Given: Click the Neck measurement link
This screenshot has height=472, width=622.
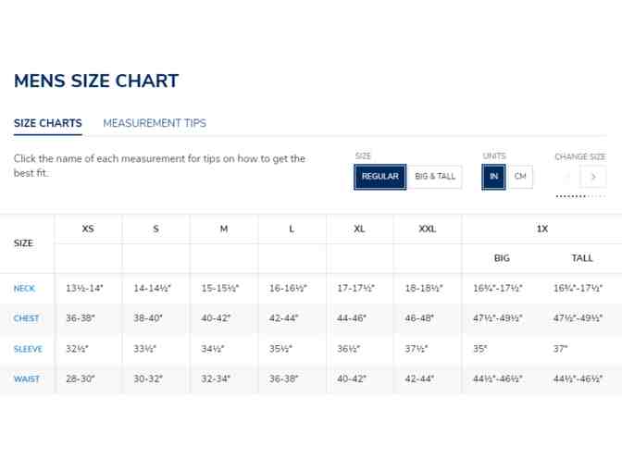Looking at the screenshot, I should pyautogui.click(x=24, y=289).
